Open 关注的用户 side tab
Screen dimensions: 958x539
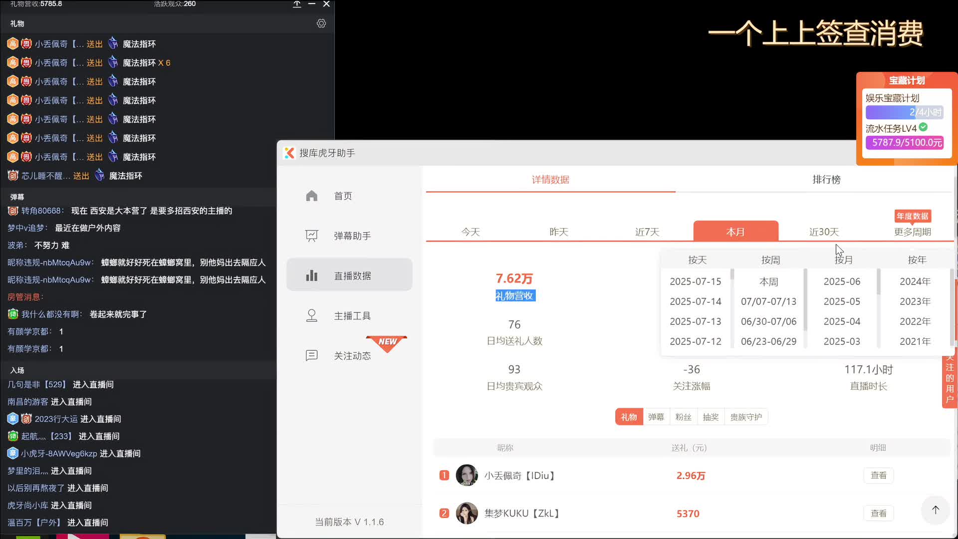(x=950, y=380)
